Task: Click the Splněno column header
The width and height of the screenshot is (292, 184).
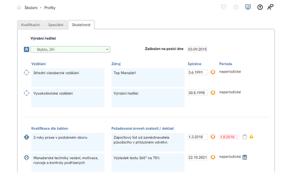Action: point(194,64)
